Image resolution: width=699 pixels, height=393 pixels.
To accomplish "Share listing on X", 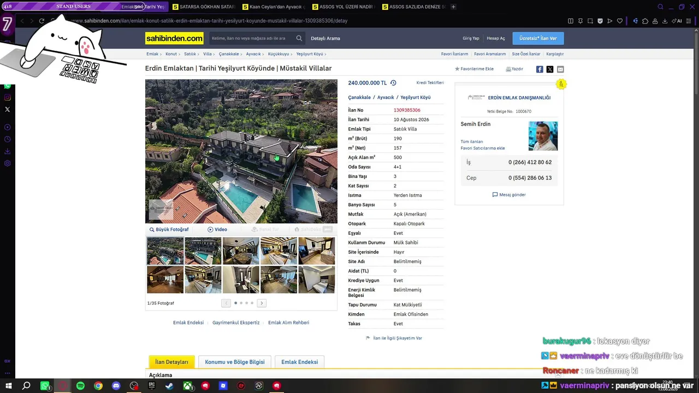I will point(550,69).
